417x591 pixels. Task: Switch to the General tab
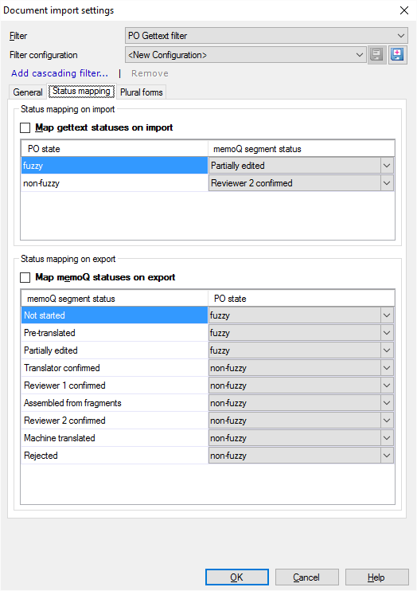click(x=28, y=92)
